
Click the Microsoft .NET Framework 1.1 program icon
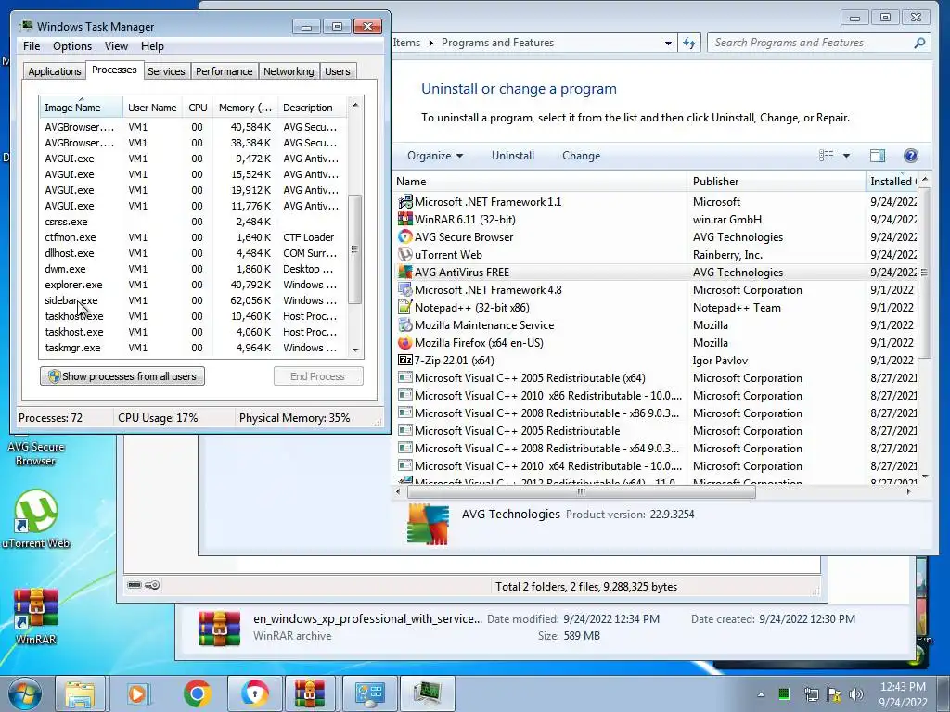point(404,201)
